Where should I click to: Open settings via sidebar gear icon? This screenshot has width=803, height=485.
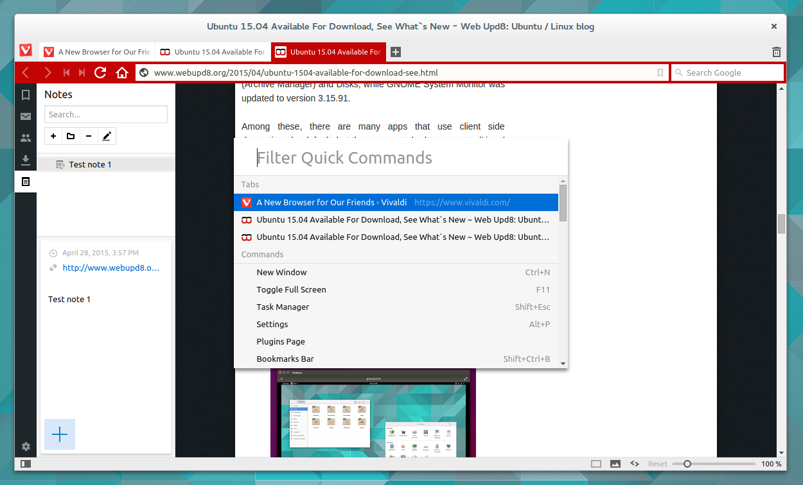pyautogui.click(x=26, y=447)
